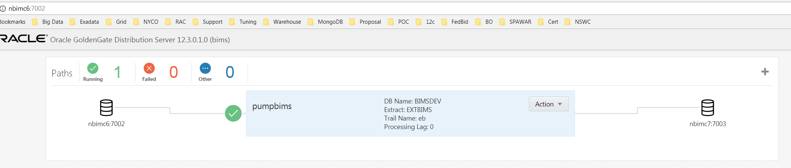The width and height of the screenshot is (791, 168).
Task: Open the Exadata bookmarks folder
Action: tap(85, 22)
